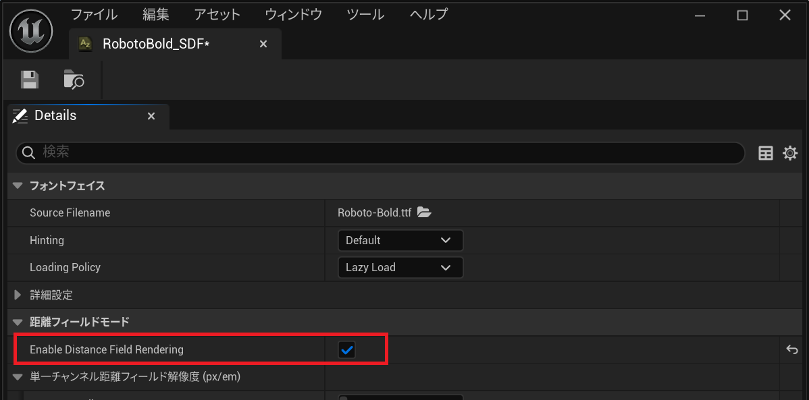Open the Loading Policy Lazy Load dropdown
The width and height of the screenshot is (809, 400).
(400, 268)
